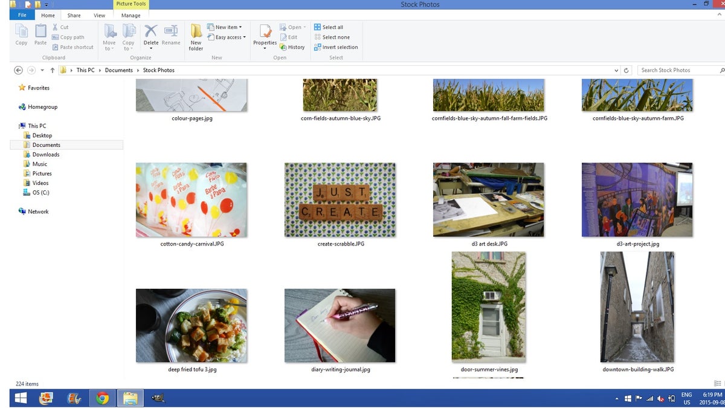Open the Move to dropdown
This screenshot has width=725, height=408.
coord(109,37)
